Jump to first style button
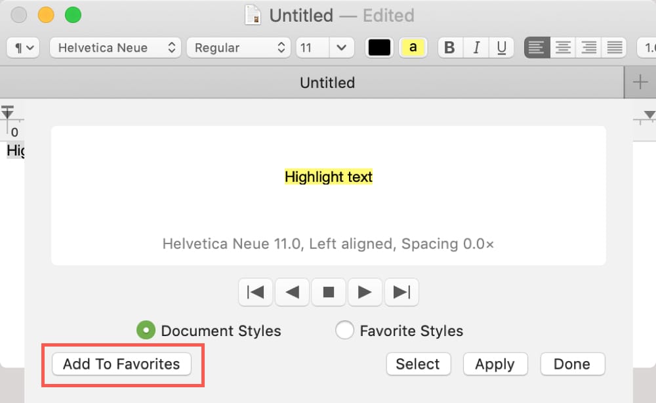The width and height of the screenshot is (656, 403). [256, 292]
